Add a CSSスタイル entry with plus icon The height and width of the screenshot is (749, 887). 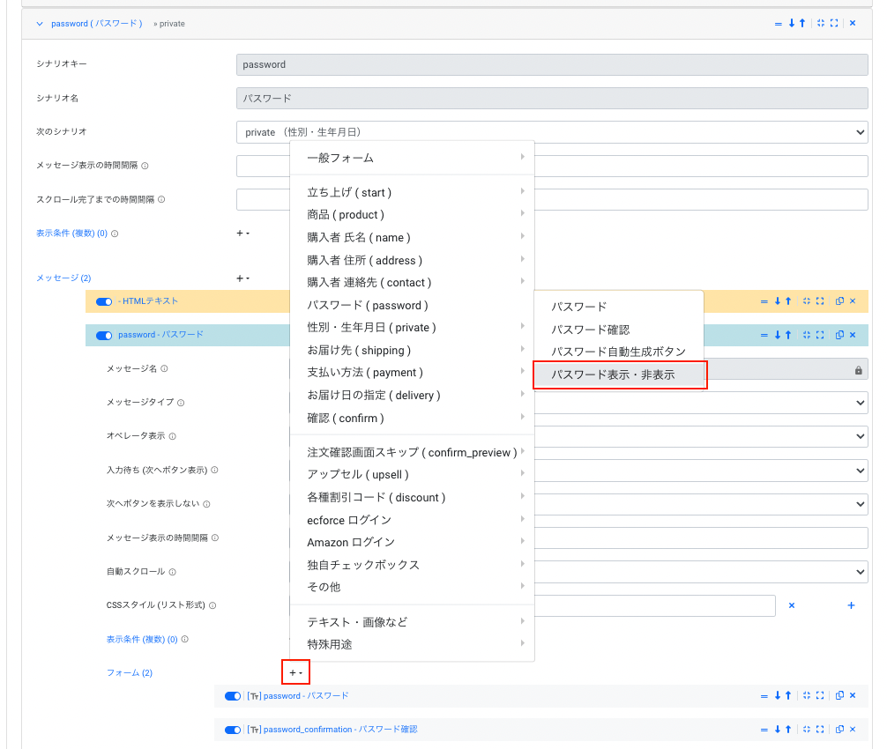click(x=851, y=605)
